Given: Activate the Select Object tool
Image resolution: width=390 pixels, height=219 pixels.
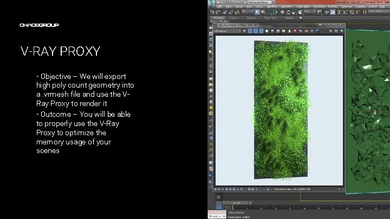Looking at the screenshot, I should tap(257, 12).
